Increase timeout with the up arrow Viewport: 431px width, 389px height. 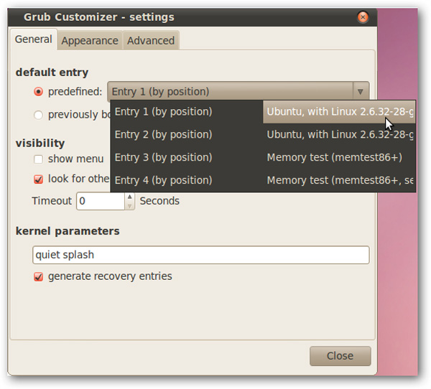click(x=129, y=197)
